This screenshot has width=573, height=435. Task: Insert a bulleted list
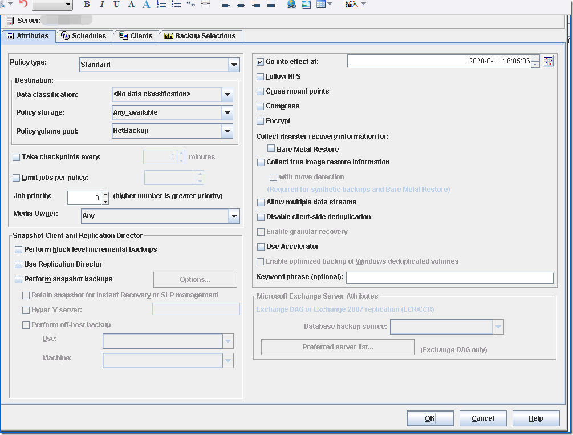point(176,4)
